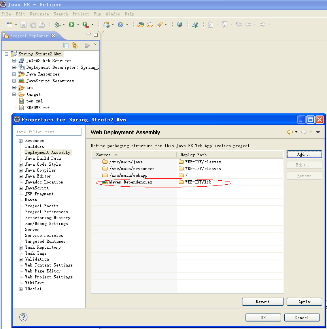Click the Revert button
327x329 pixels.
pyautogui.click(x=263, y=302)
